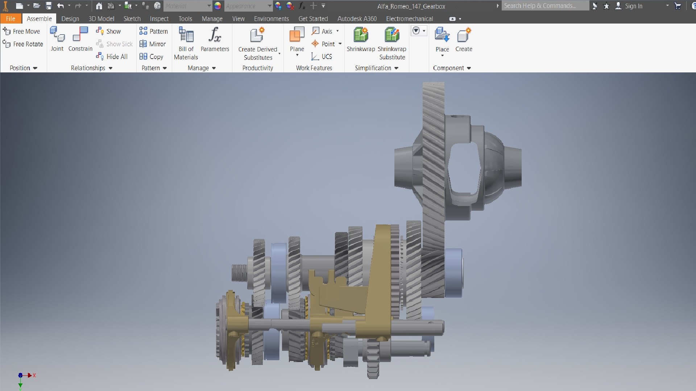This screenshot has width=696, height=391.
Task: Expand the Position panel dropdown
Action: point(35,68)
